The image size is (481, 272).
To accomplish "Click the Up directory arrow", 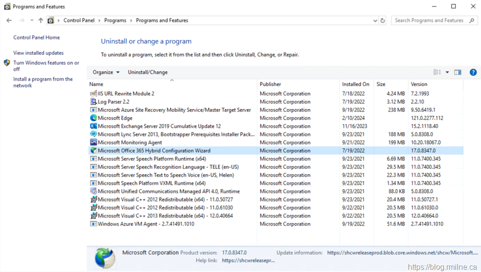I will [41, 21].
